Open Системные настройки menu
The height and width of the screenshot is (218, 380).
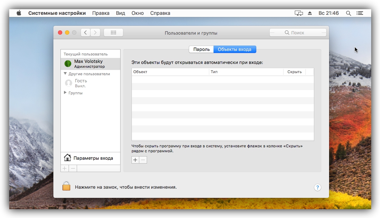pyautogui.click(x=57, y=13)
